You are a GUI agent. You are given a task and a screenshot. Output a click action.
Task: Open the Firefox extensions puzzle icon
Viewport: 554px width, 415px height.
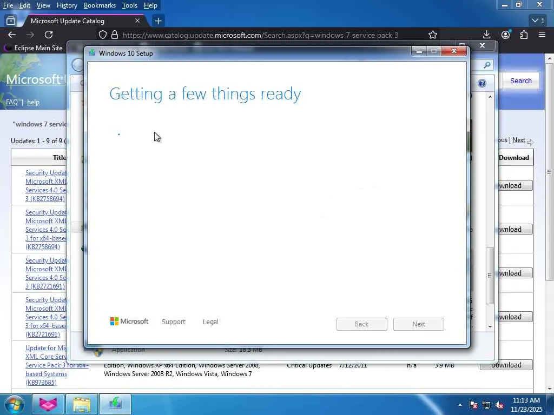pyautogui.click(x=524, y=35)
